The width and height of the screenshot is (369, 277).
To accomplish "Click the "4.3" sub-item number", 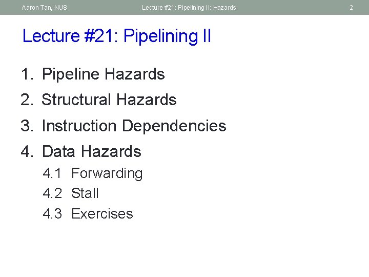I will click(52, 214).
